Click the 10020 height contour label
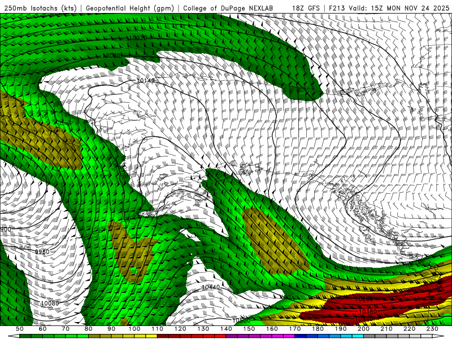 [138, 38]
